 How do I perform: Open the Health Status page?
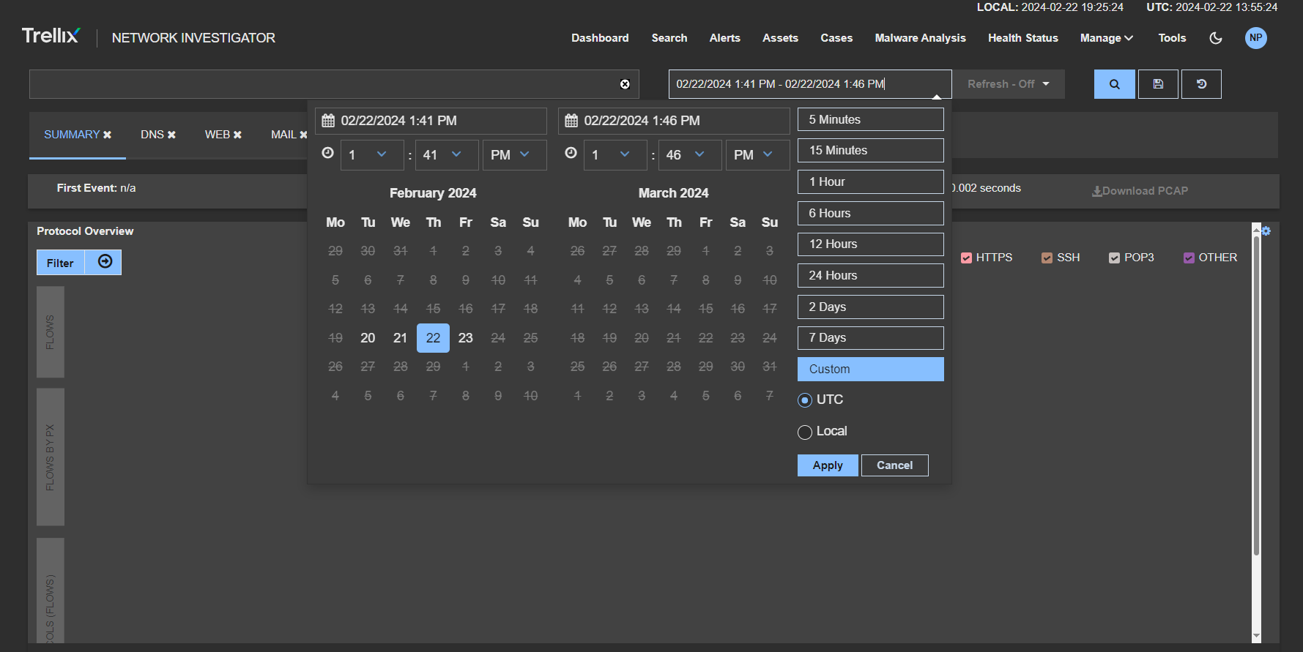coord(1022,38)
